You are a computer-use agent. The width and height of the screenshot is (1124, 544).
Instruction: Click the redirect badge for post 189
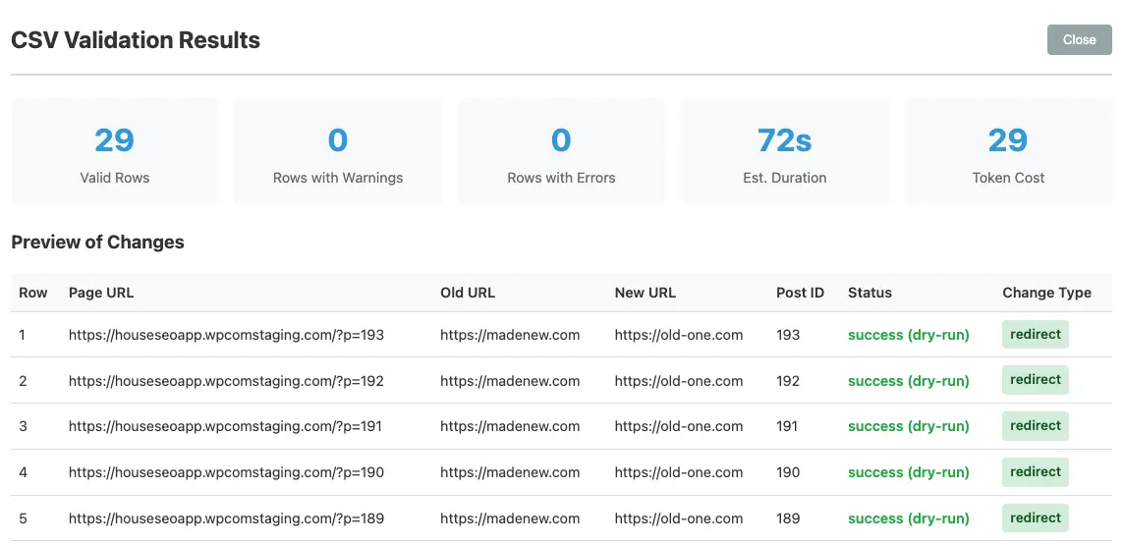[x=1036, y=517]
